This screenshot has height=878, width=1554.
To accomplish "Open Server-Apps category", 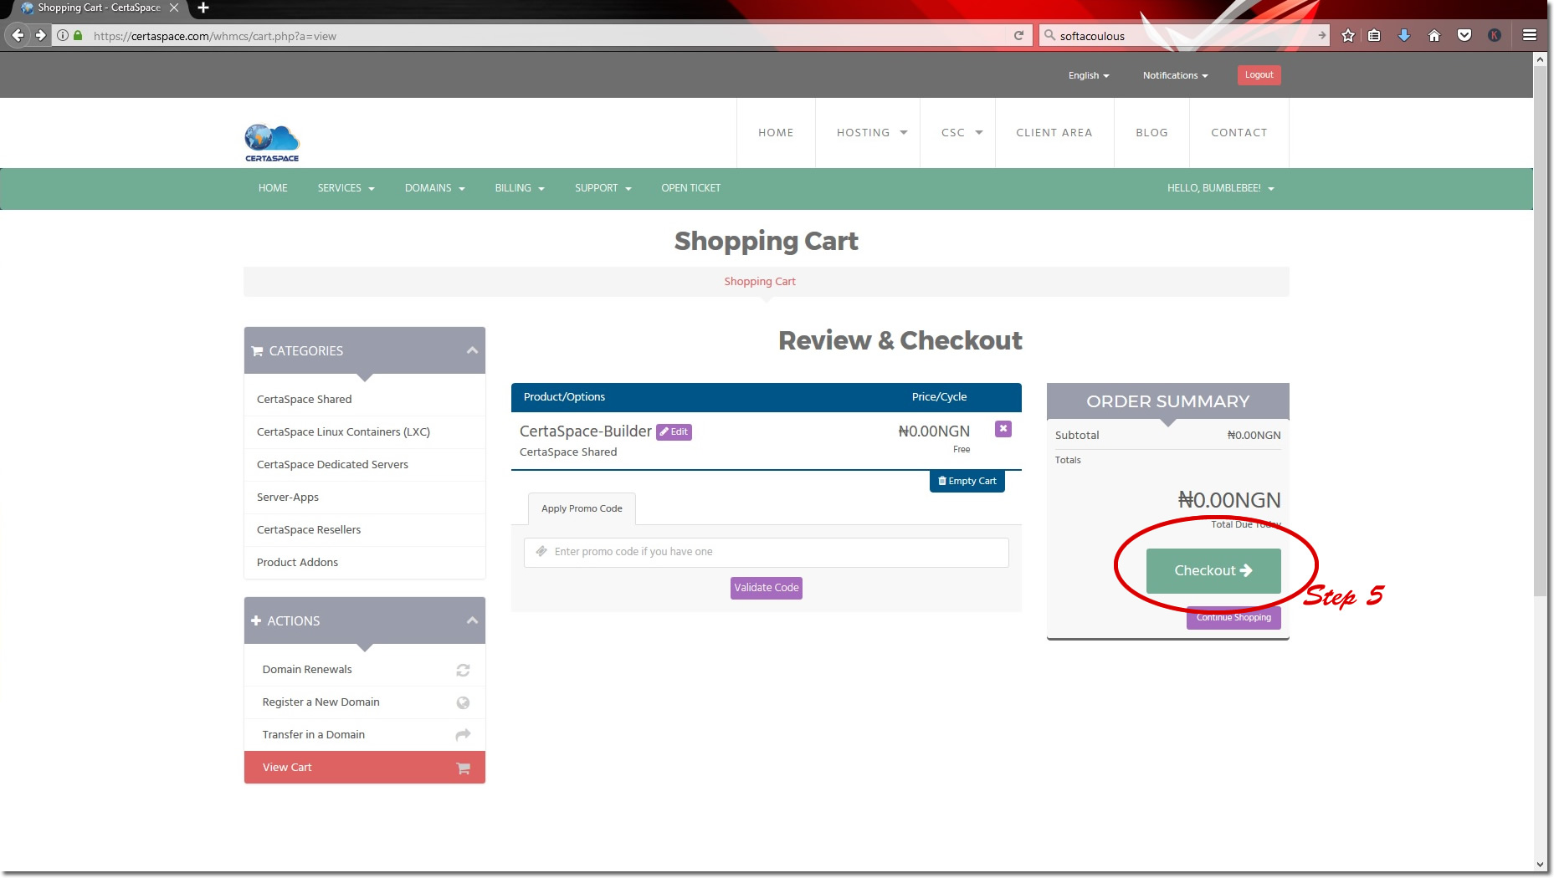I will [364, 498].
